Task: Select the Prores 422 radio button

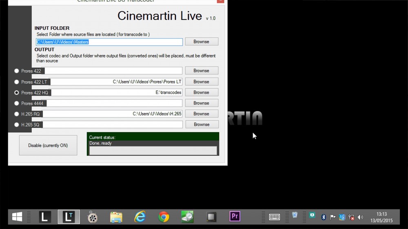Action: pos(17,71)
